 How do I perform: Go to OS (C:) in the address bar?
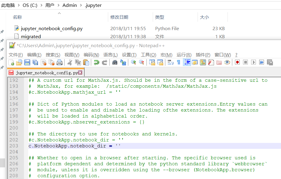coord(30,5)
